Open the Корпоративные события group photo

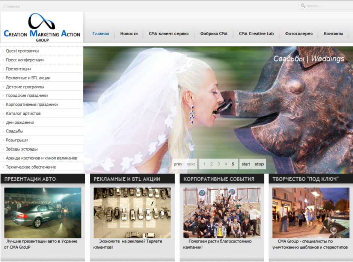(222, 213)
